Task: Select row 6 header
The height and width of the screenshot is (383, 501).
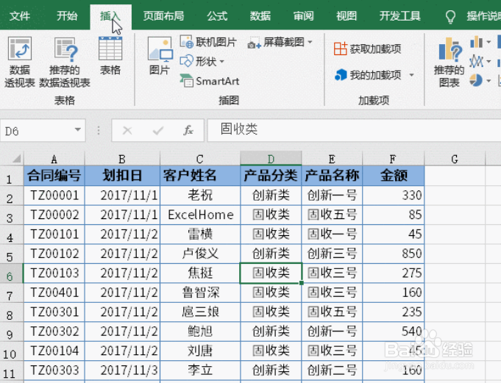Action: pyautogui.click(x=11, y=273)
